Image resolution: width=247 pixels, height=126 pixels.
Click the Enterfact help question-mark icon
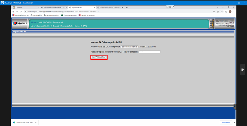212,23
